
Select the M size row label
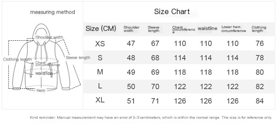click(100, 72)
